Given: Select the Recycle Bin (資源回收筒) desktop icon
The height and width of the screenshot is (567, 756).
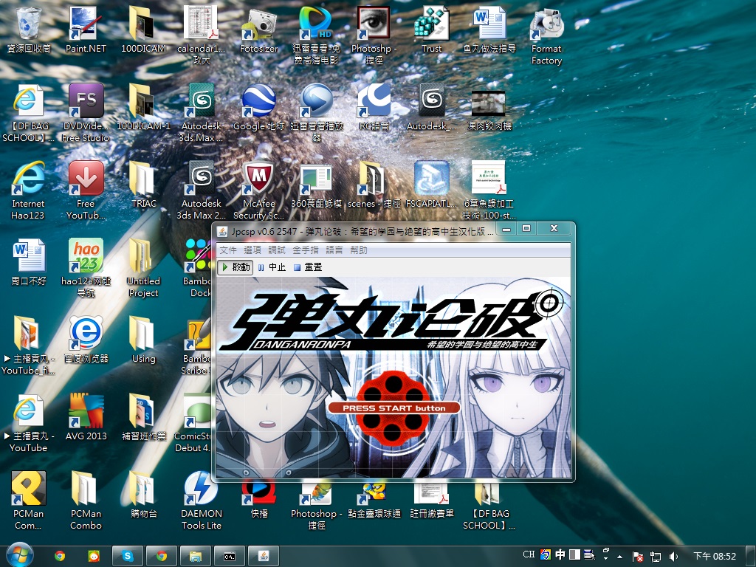Looking at the screenshot, I should point(29,30).
